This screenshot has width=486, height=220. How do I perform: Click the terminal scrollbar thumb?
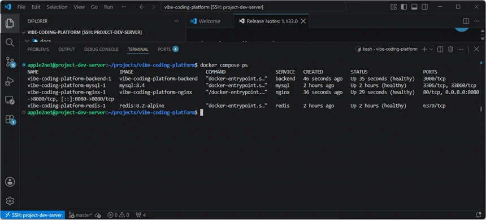(481, 109)
